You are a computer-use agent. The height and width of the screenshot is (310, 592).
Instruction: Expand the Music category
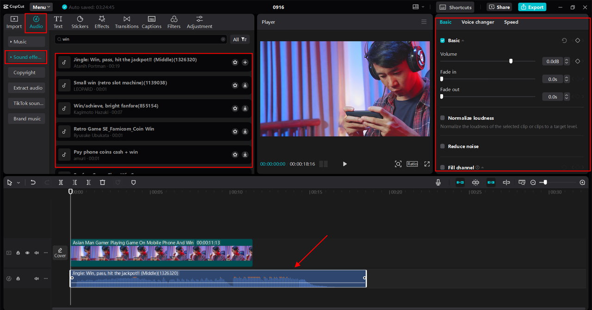pyautogui.click(x=26, y=42)
